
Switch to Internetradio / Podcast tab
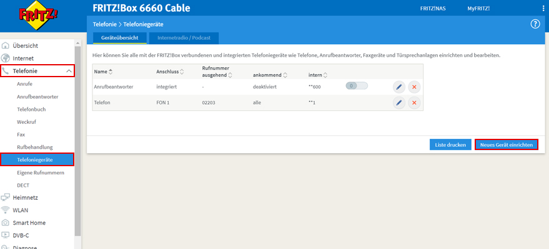coord(184,38)
